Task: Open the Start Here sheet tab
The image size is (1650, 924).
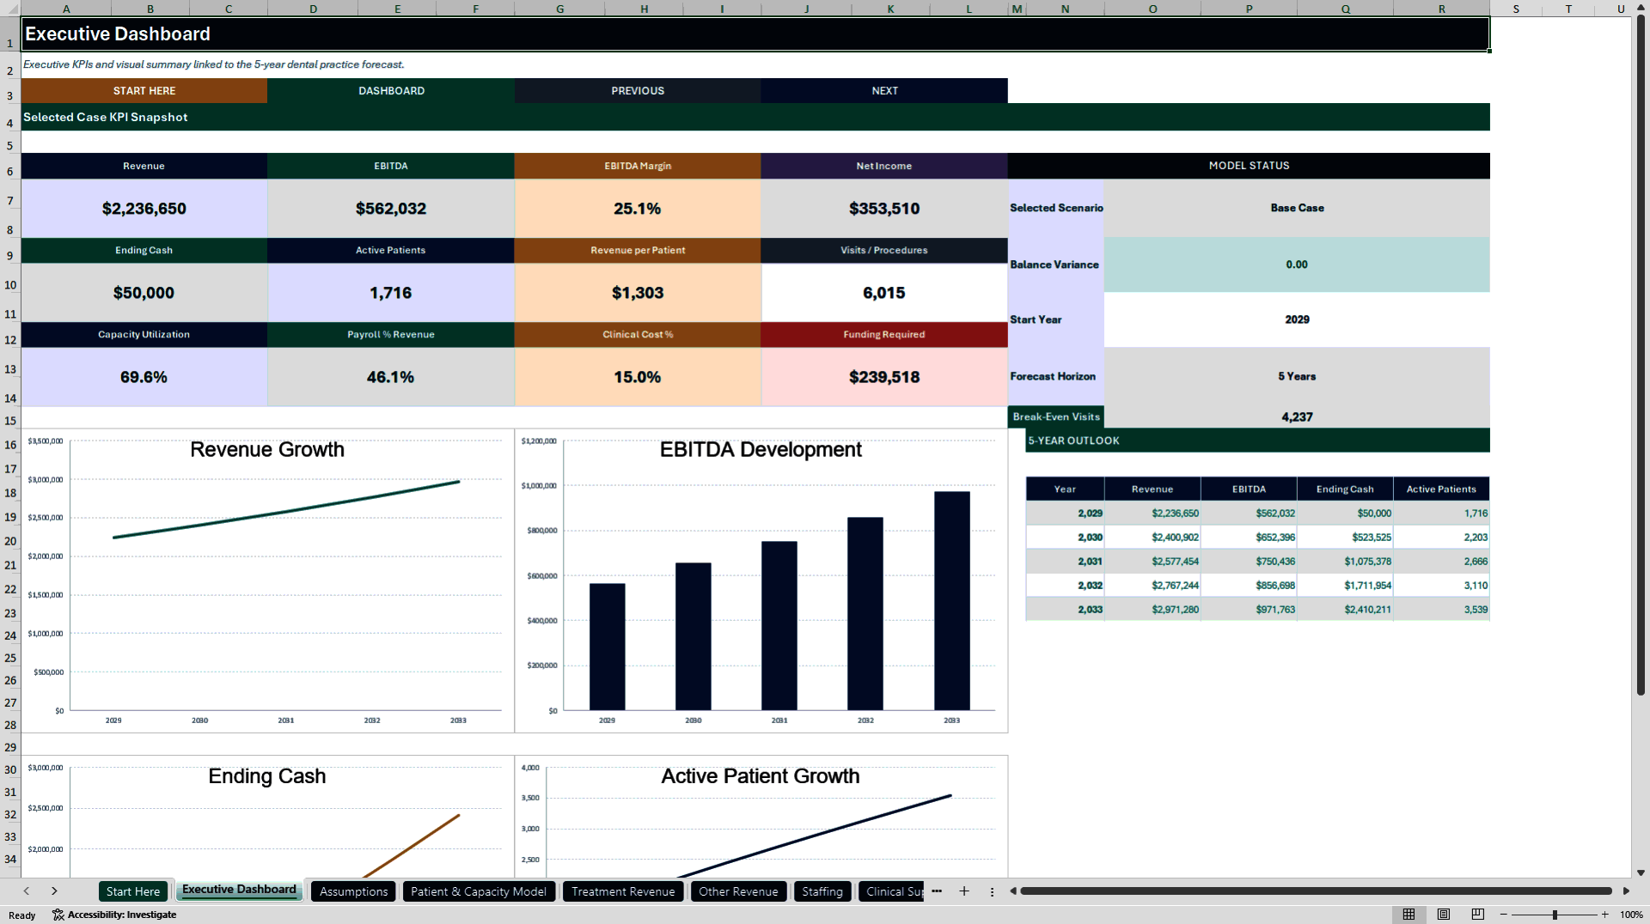Action: [x=133, y=891]
